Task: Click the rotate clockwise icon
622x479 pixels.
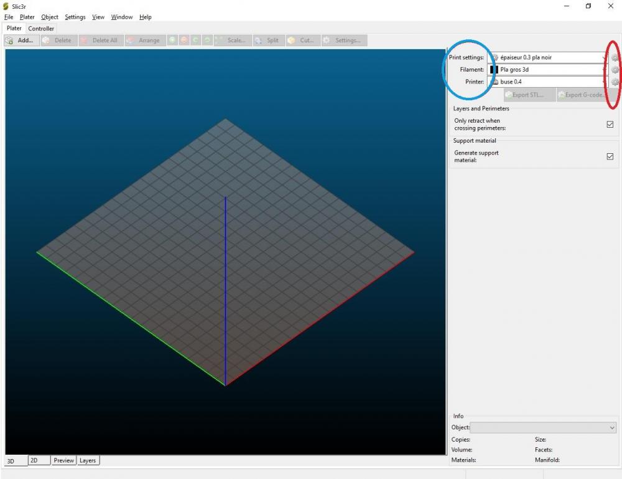Action: coord(208,40)
